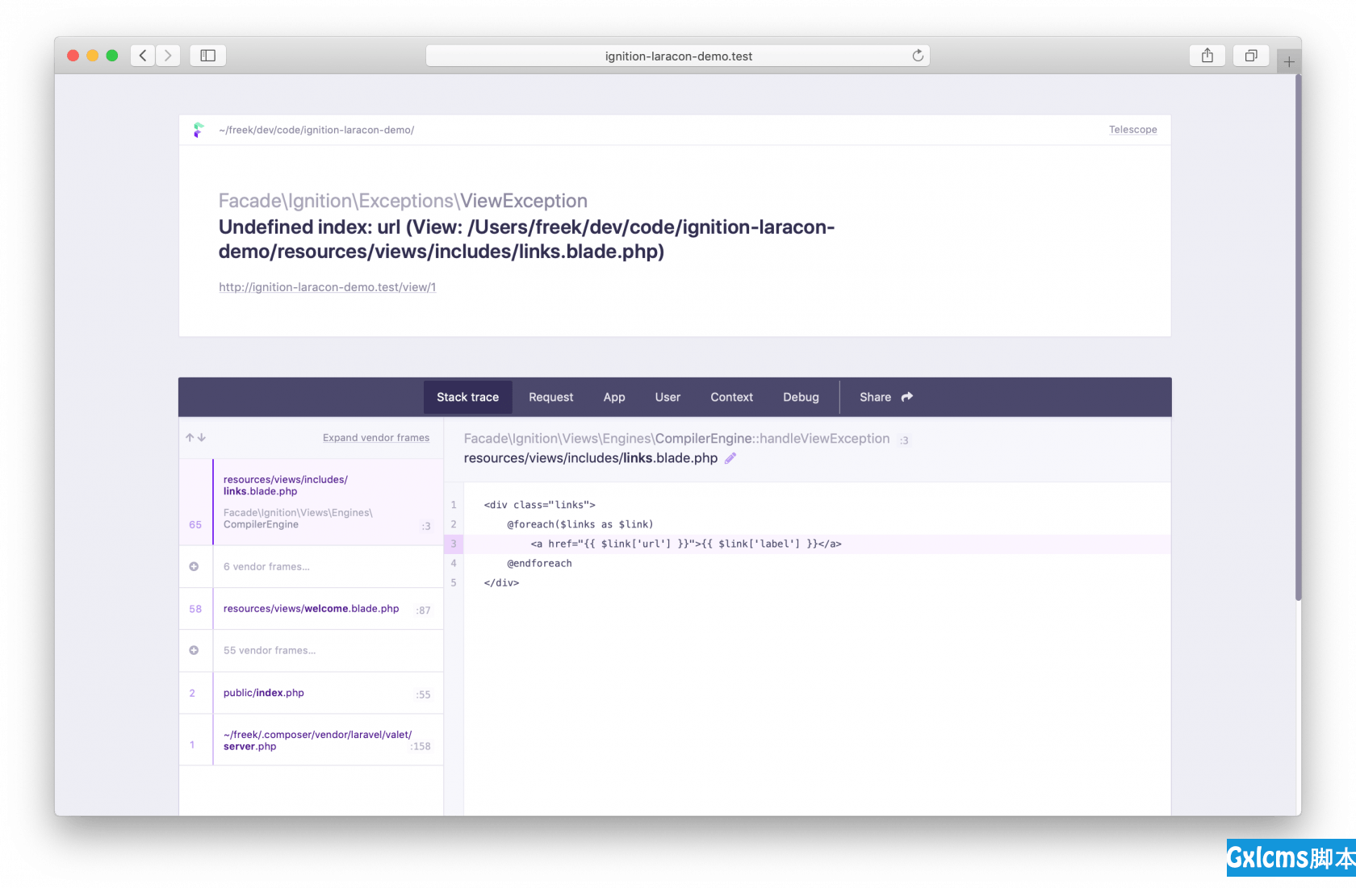Open the Telescope link
Image resolution: width=1356 pixels, height=888 pixels.
[1132, 130]
